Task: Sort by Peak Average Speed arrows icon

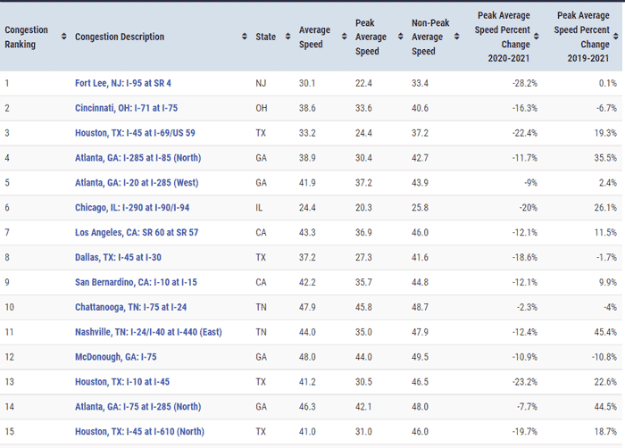Action: pyautogui.click(x=401, y=37)
